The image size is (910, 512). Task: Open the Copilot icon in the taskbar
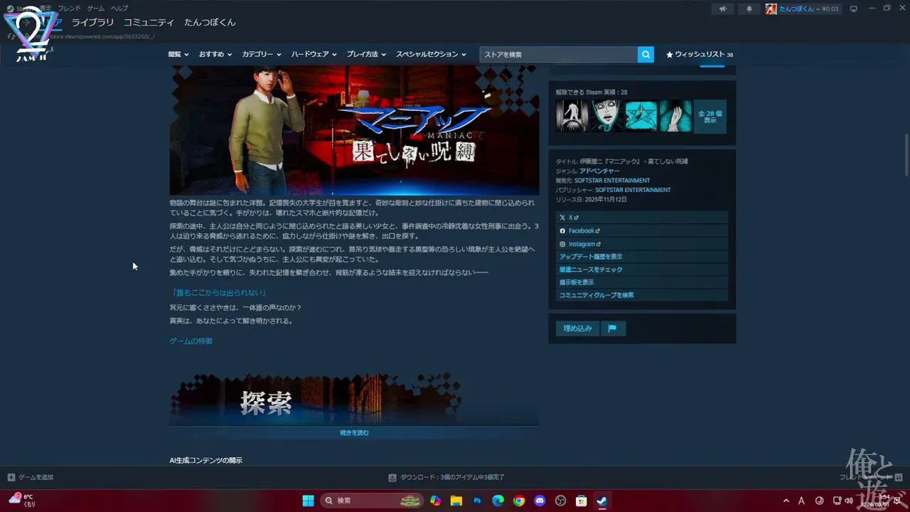[x=435, y=501]
